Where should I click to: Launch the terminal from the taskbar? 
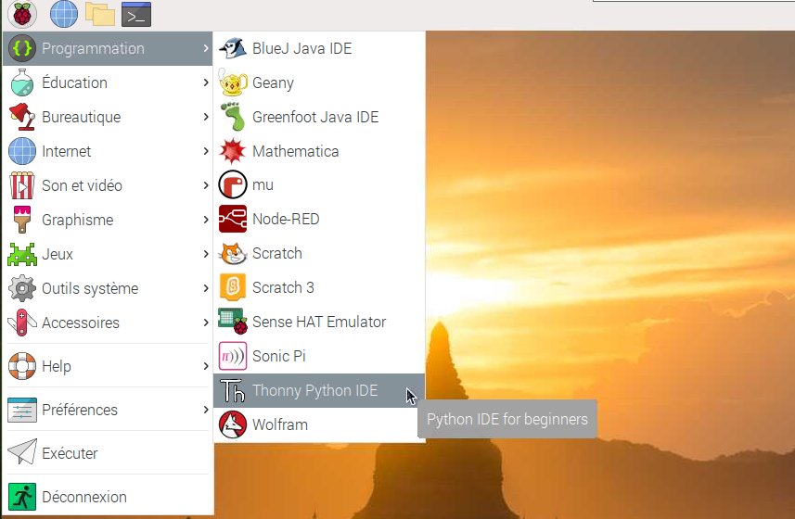pyautogui.click(x=136, y=14)
